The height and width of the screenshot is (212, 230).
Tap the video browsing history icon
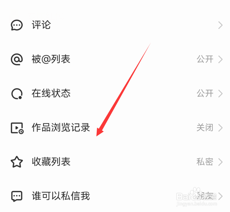pyautogui.click(x=17, y=128)
